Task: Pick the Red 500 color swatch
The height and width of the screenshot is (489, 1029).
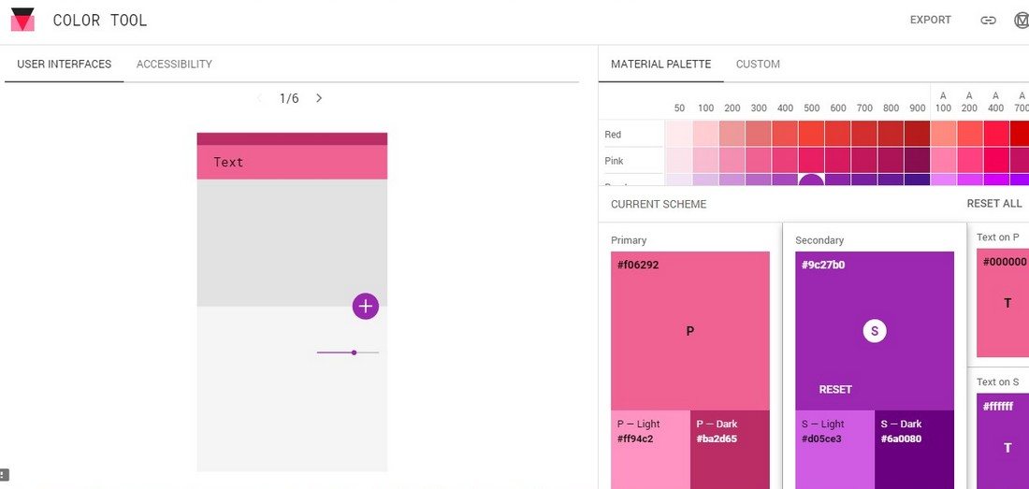Action: tap(811, 134)
